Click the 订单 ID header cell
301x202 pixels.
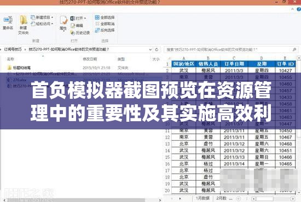pyautogui.click(x=285, y=64)
